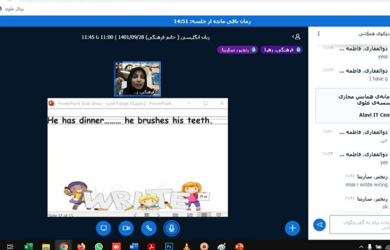Image resolution: width=390 pixels, height=250 pixels.
Task: Show hidden system tray icons
Action: pyautogui.click(x=361, y=247)
